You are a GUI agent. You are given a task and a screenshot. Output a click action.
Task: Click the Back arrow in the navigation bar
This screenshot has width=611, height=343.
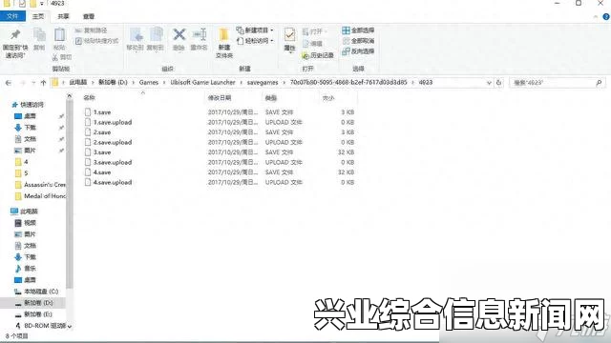point(9,83)
